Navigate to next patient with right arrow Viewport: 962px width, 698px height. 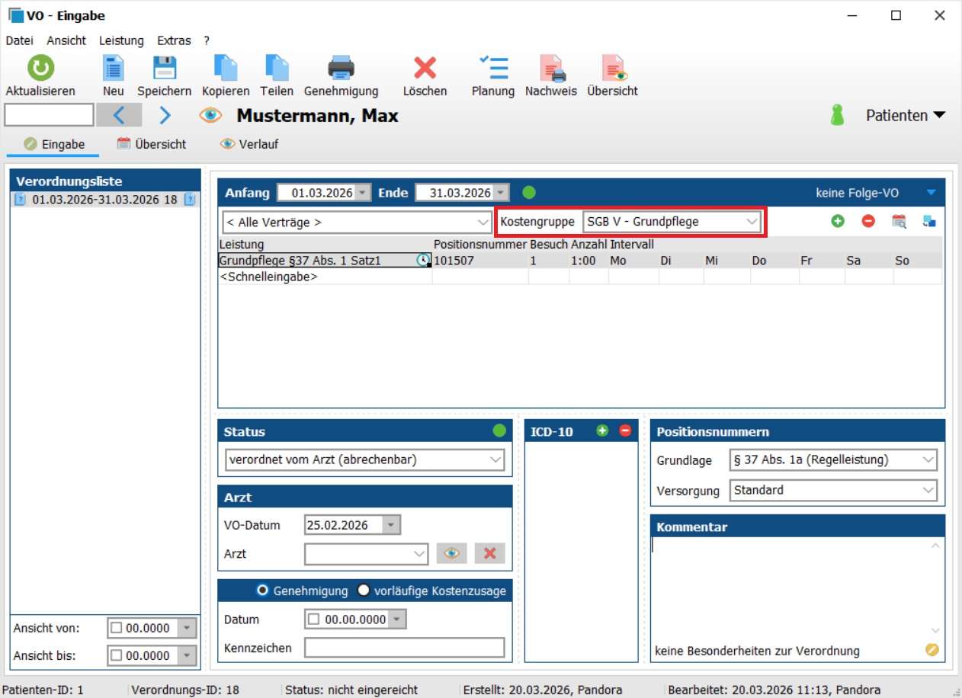[x=165, y=115]
